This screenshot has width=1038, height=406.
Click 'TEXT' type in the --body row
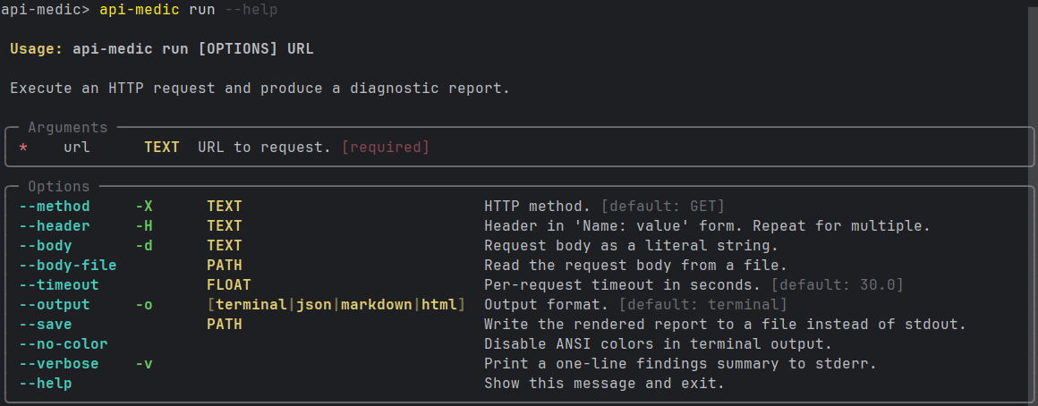(x=225, y=246)
